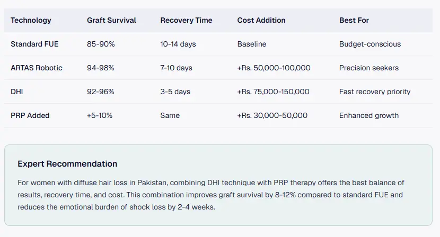
Task: Click the Fast recovery priority cell
Action: (375, 92)
